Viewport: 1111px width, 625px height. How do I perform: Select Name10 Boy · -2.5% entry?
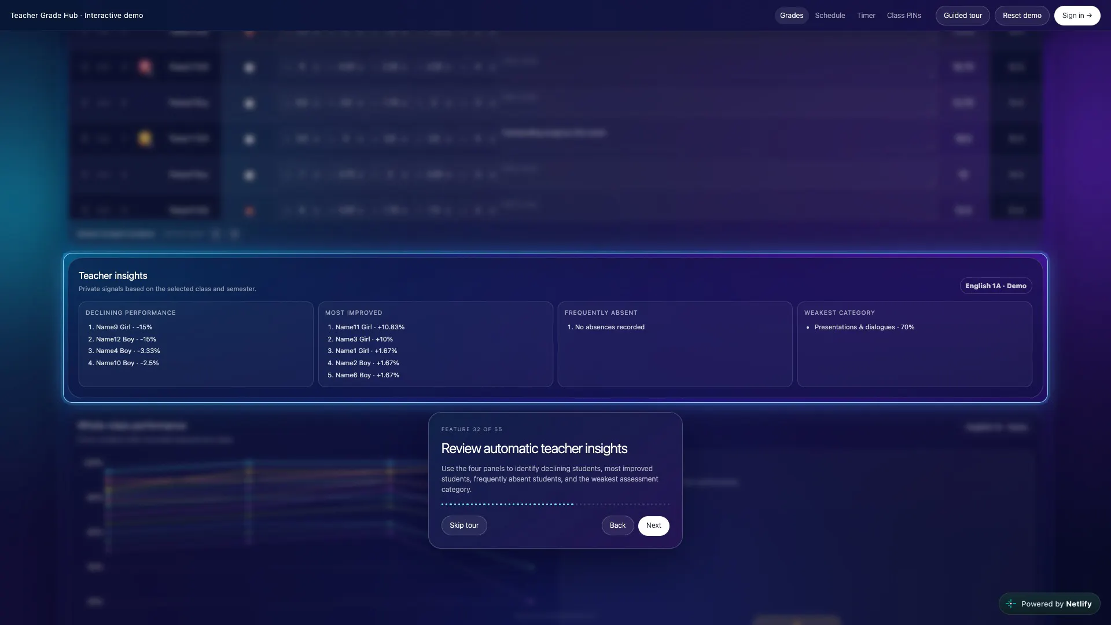[127, 363]
